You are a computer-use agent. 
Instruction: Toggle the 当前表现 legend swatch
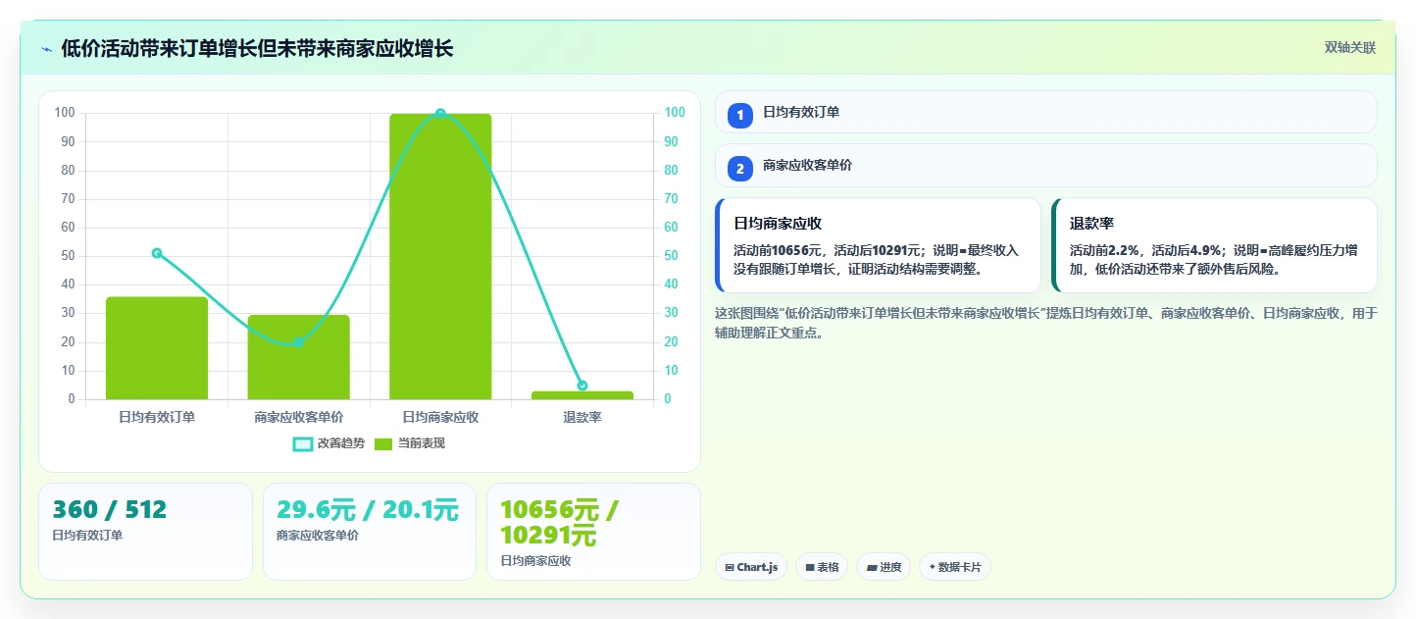tap(382, 444)
